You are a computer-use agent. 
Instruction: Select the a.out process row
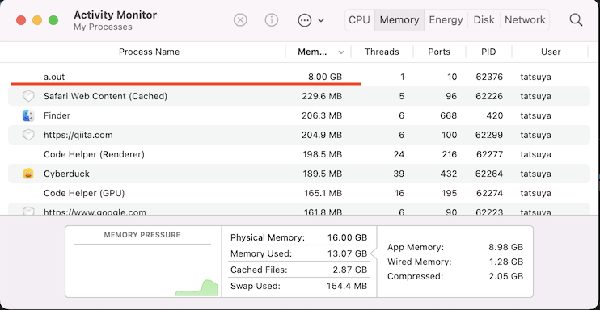pos(299,77)
